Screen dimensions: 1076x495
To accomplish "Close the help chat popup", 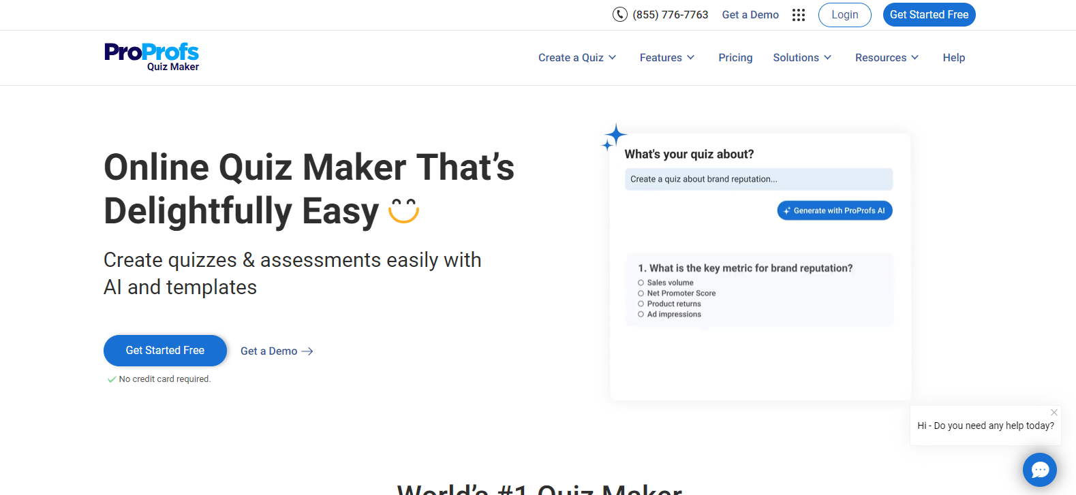I will (x=1054, y=413).
